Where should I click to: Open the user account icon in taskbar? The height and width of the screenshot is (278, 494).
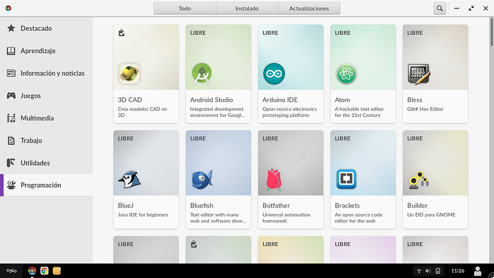coord(478,271)
